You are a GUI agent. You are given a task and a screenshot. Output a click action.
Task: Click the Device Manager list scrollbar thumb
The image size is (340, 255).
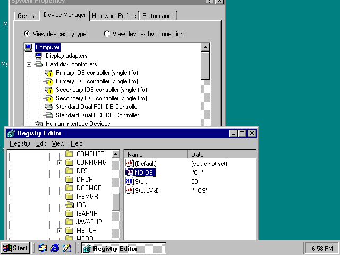pos(206,66)
